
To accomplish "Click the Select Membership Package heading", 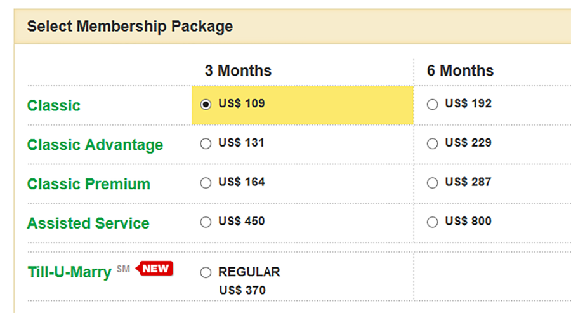I will 129,27.
